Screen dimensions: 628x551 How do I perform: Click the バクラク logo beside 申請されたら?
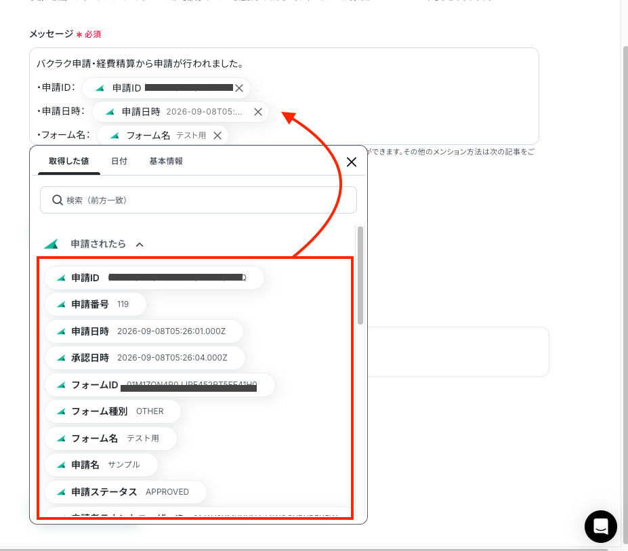point(51,243)
